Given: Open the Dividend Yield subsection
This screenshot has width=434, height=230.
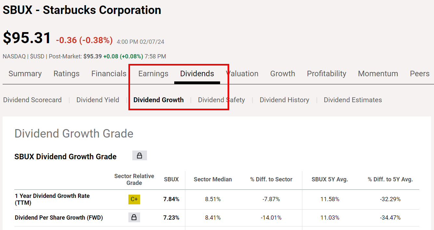Looking at the screenshot, I should [98, 100].
